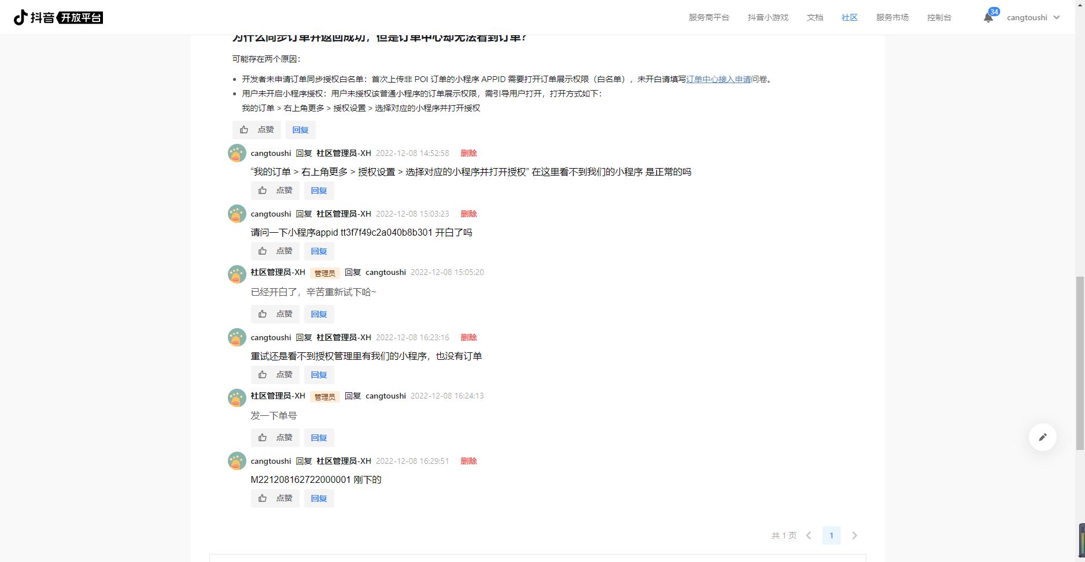Go to the previous page arrow
Image resolution: width=1085 pixels, height=562 pixels.
point(809,535)
